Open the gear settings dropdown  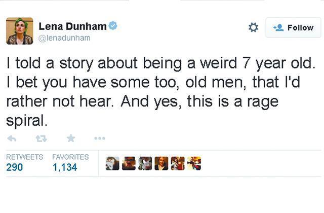(253, 27)
